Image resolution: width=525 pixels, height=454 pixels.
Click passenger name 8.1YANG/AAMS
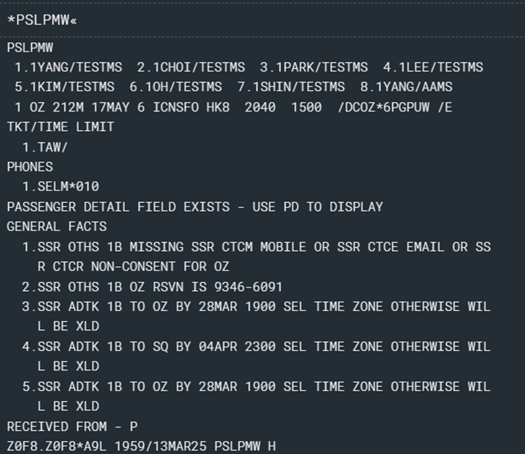pos(406,87)
